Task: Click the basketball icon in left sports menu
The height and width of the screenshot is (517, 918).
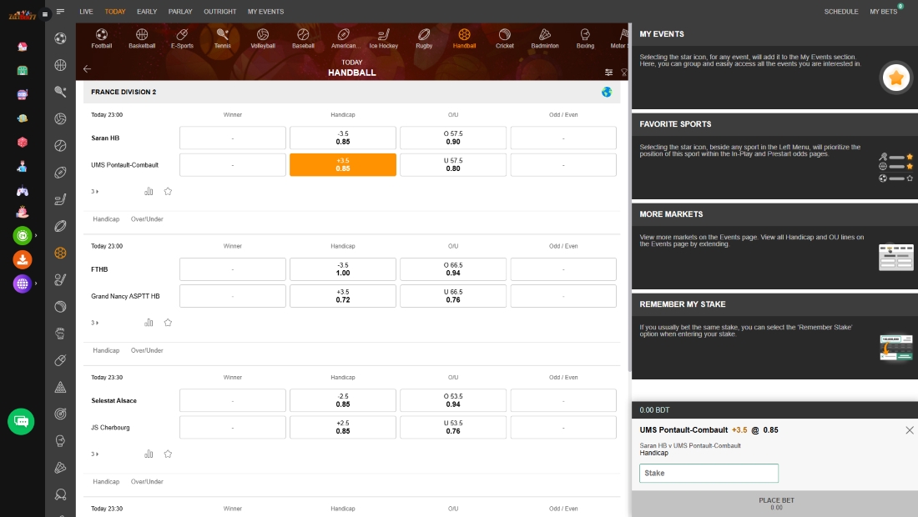Action: click(60, 65)
